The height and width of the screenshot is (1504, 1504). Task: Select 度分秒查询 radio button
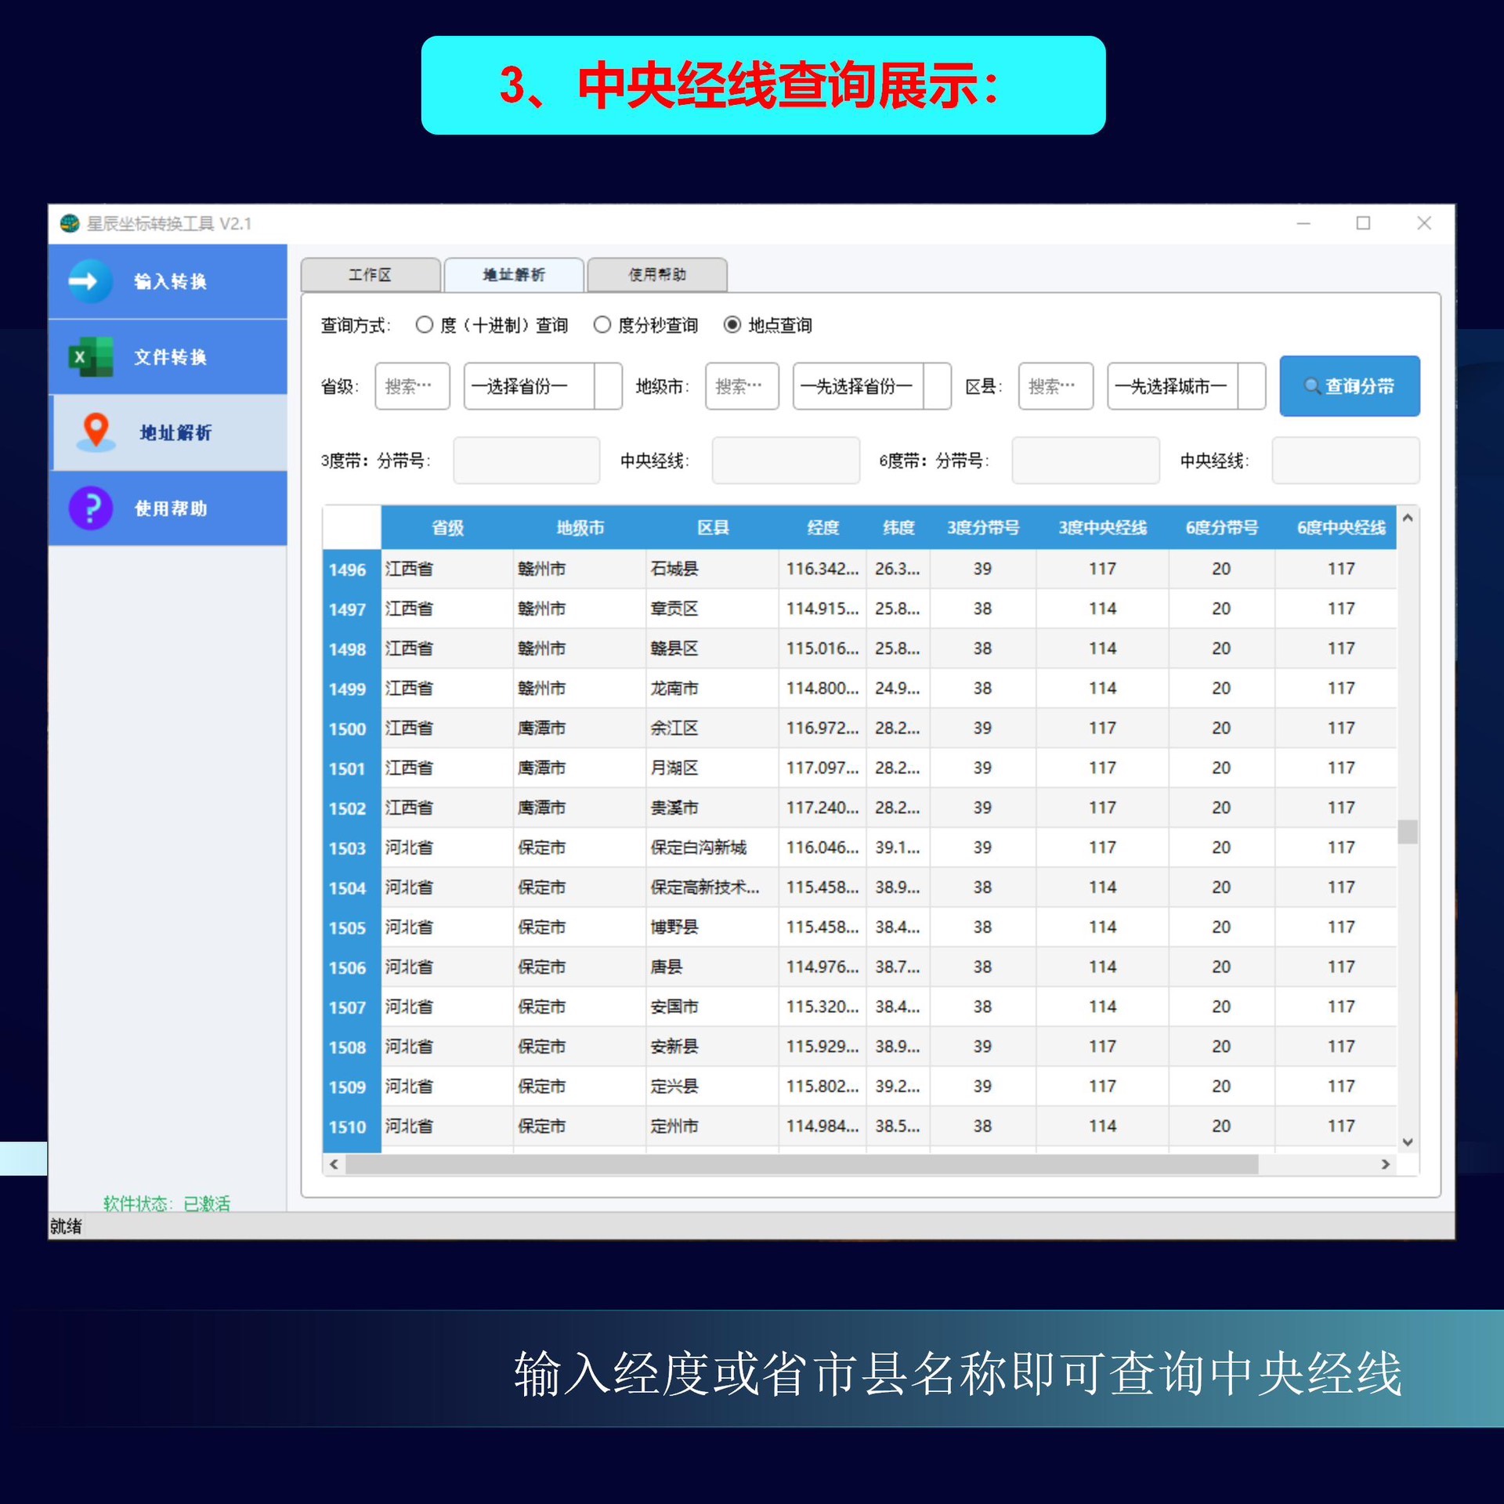[x=602, y=325]
